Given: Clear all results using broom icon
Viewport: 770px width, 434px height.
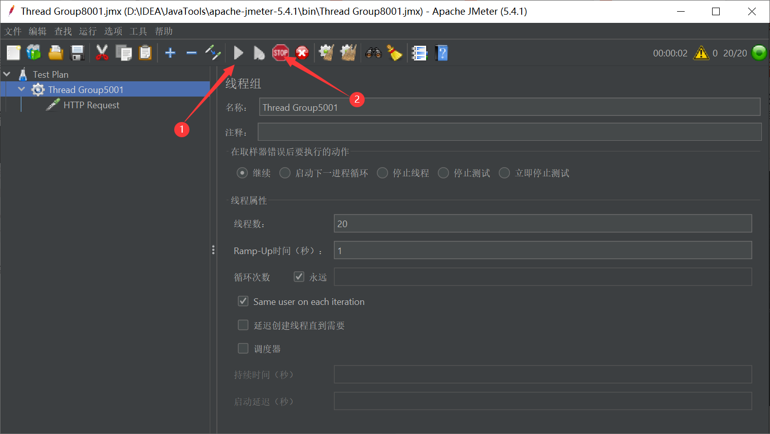Looking at the screenshot, I should tap(395, 52).
